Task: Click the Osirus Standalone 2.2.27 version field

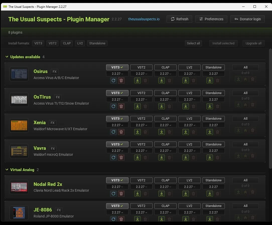Action: (x=214, y=74)
